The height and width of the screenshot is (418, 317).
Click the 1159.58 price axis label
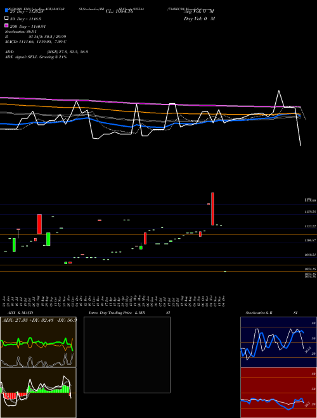tap(310, 212)
